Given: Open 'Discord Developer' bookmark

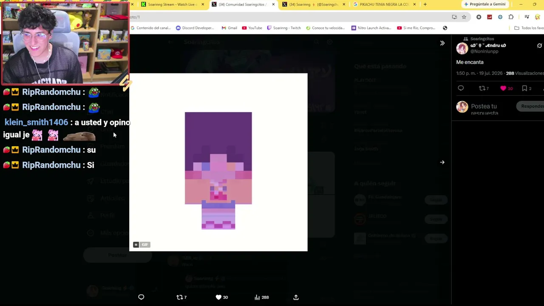Looking at the screenshot, I should click(x=195, y=28).
